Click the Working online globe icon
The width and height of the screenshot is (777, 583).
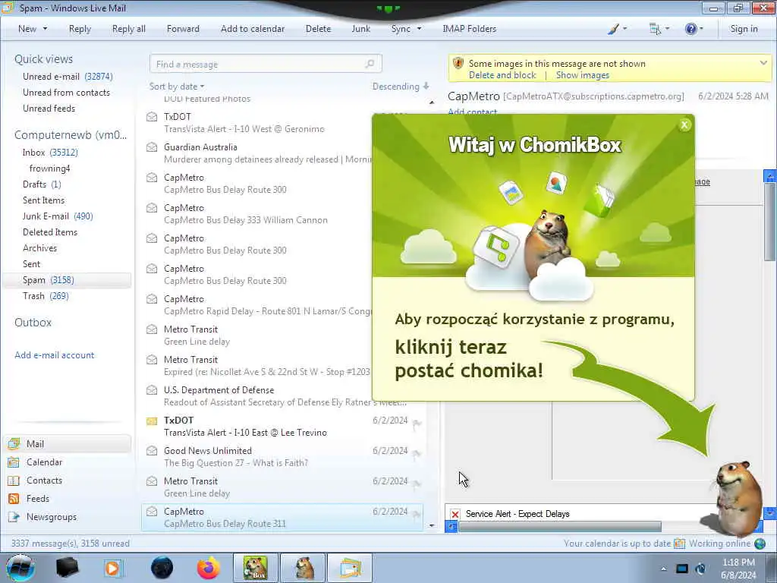click(x=760, y=544)
